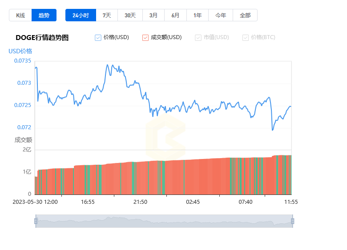Show the 3月 time range

click(x=153, y=15)
